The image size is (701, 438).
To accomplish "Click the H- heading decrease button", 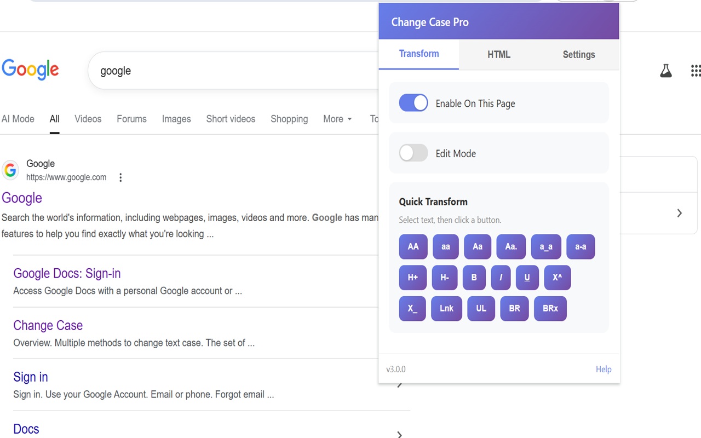I will [445, 278].
